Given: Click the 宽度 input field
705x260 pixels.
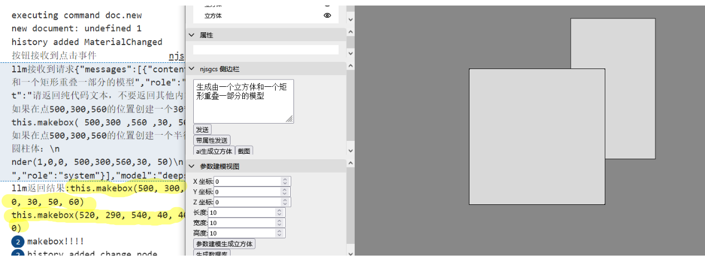Looking at the screenshot, I should (x=246, y=223).
